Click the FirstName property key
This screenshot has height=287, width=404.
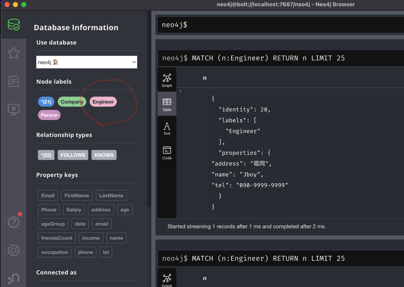click(x=77, y=195)
